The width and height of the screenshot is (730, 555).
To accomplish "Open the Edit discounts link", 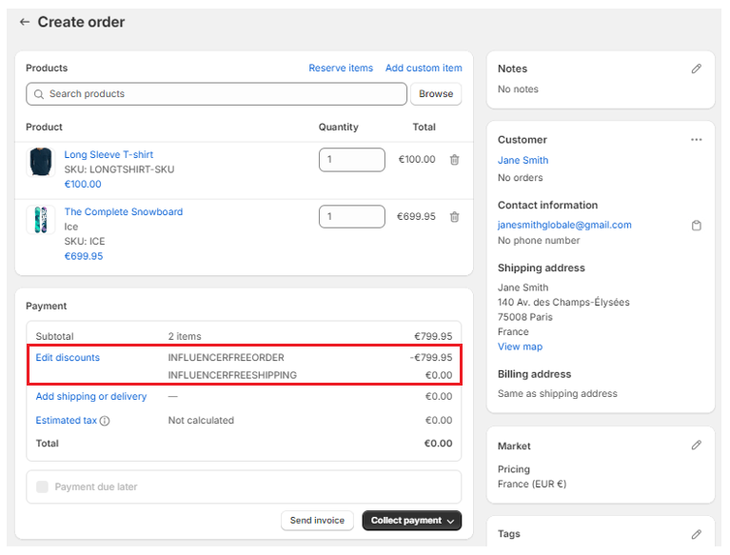I will tap(68, 358).
